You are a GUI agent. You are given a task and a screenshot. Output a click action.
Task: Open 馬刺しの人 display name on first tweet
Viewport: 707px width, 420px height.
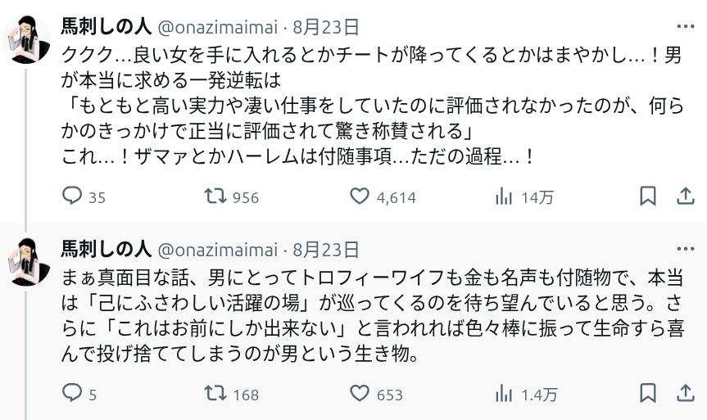click(x=106, y=27)
